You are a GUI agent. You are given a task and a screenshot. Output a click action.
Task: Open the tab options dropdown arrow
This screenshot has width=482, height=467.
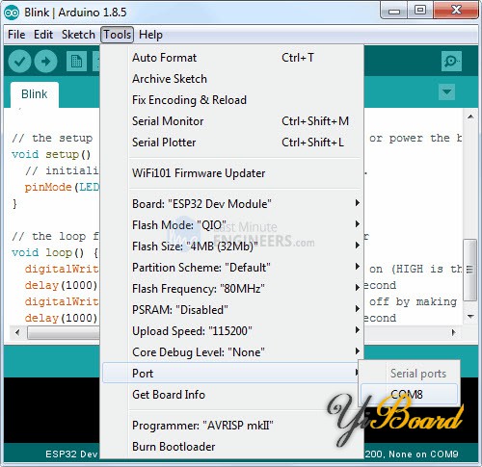tap(446, 92)
